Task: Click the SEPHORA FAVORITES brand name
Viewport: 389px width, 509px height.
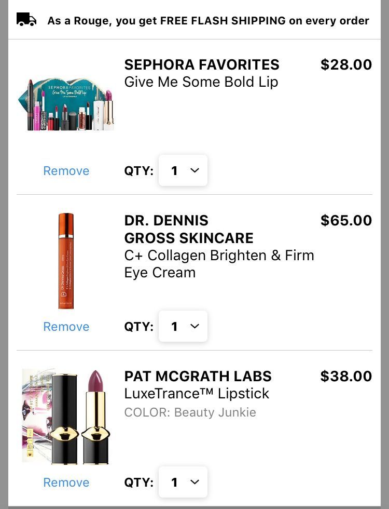Action: [202, 64]
